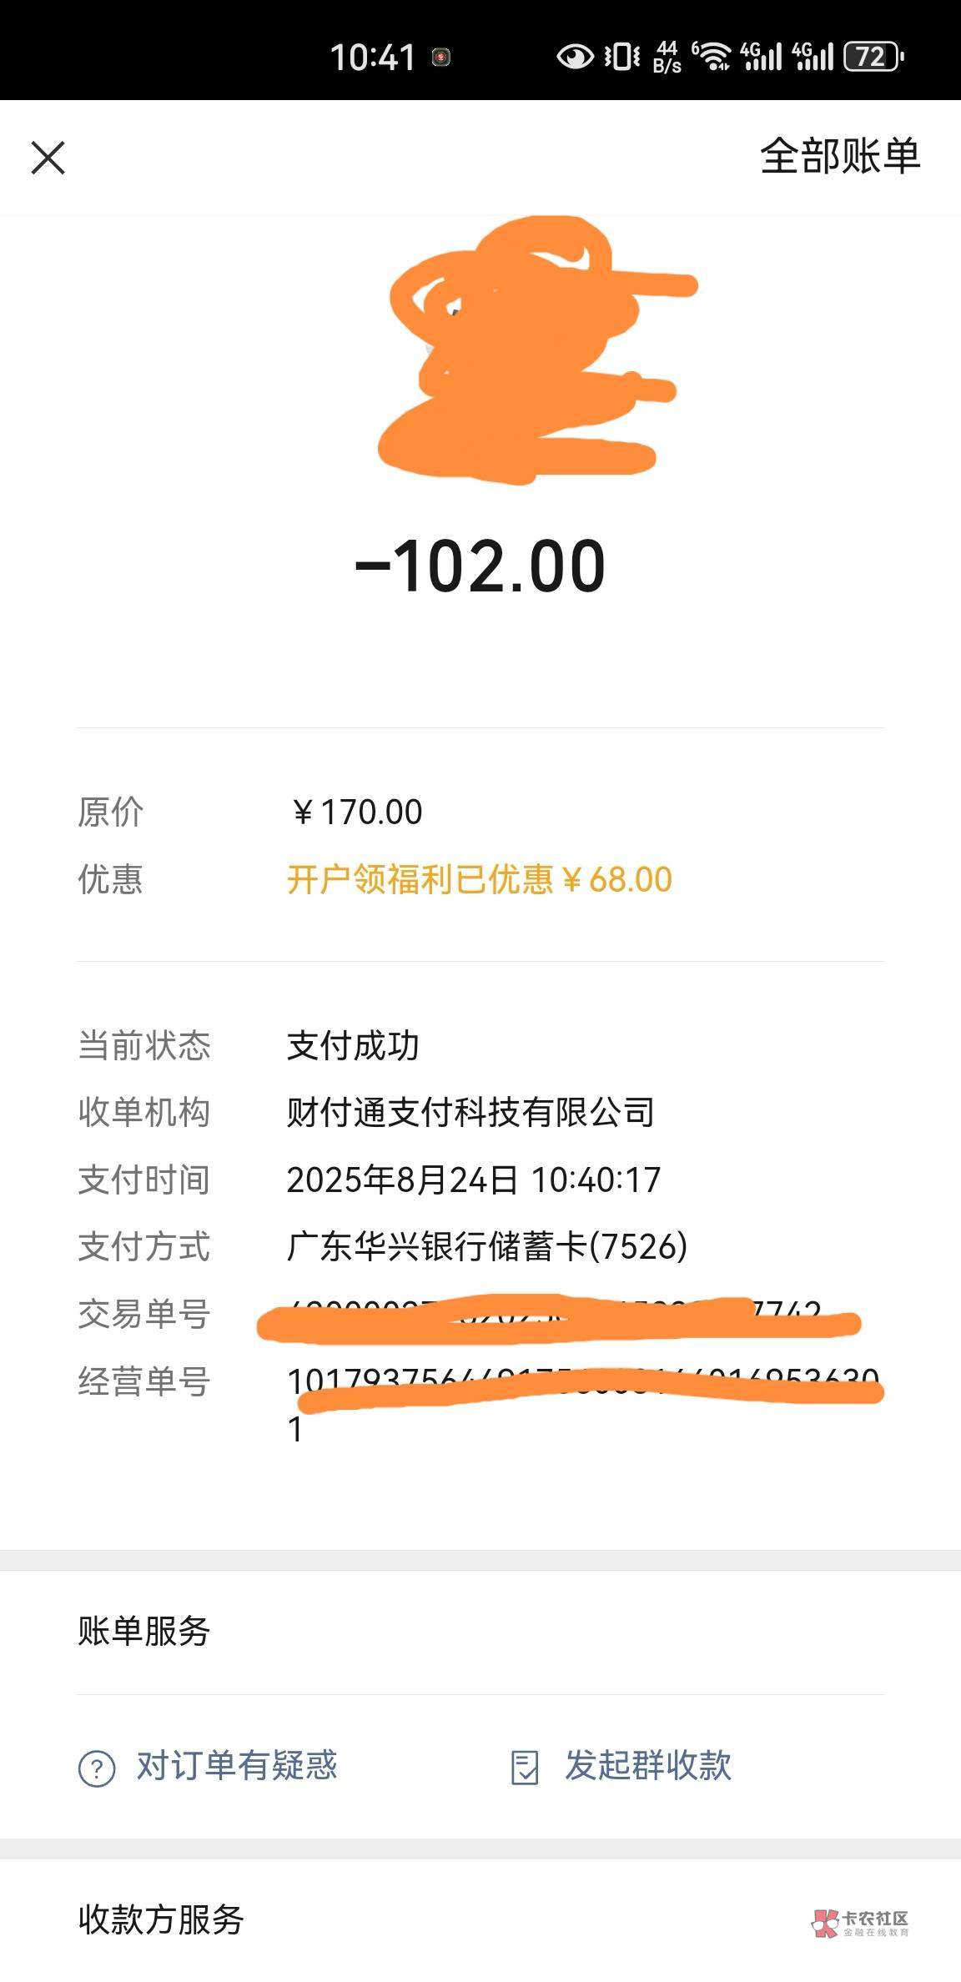Open 全部账单 (all bills)
This screenshot has height=1982, width=961.
[x=839, y=156]
